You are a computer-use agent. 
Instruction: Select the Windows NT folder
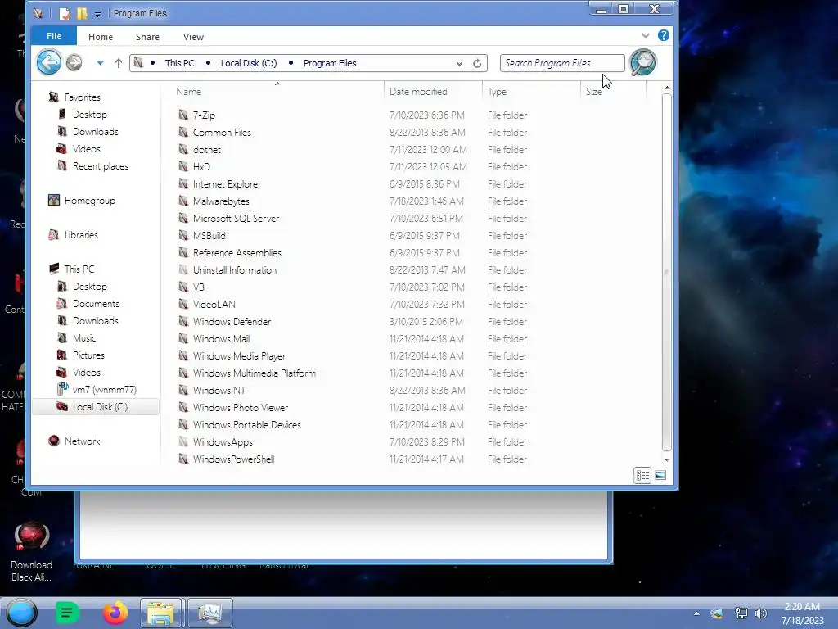tap(219, 391)
